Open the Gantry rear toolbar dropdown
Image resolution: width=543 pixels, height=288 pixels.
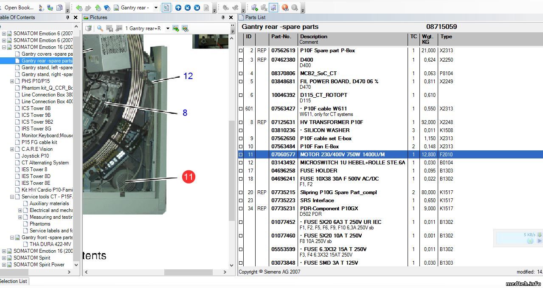point(156,8)
